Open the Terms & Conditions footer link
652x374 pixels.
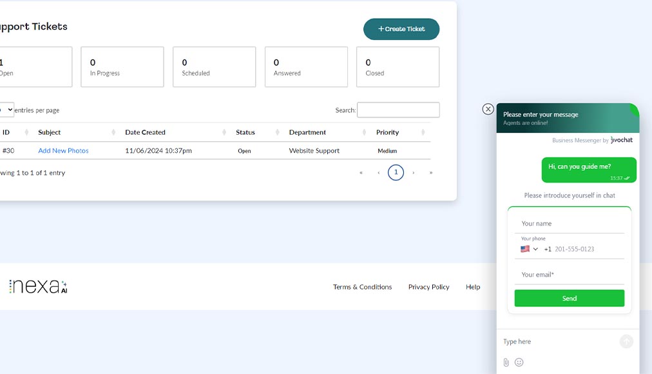362,287
